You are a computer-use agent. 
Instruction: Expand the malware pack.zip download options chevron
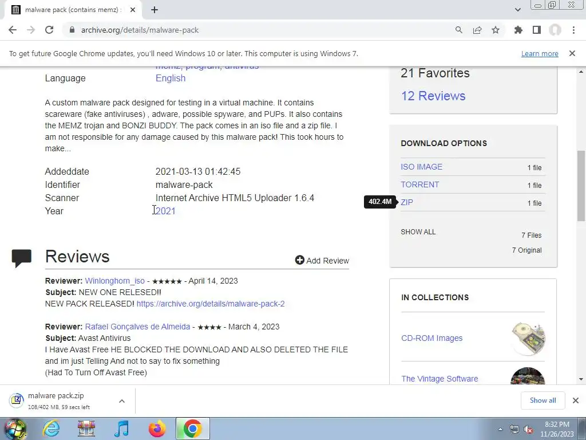[x=122, y=400]
